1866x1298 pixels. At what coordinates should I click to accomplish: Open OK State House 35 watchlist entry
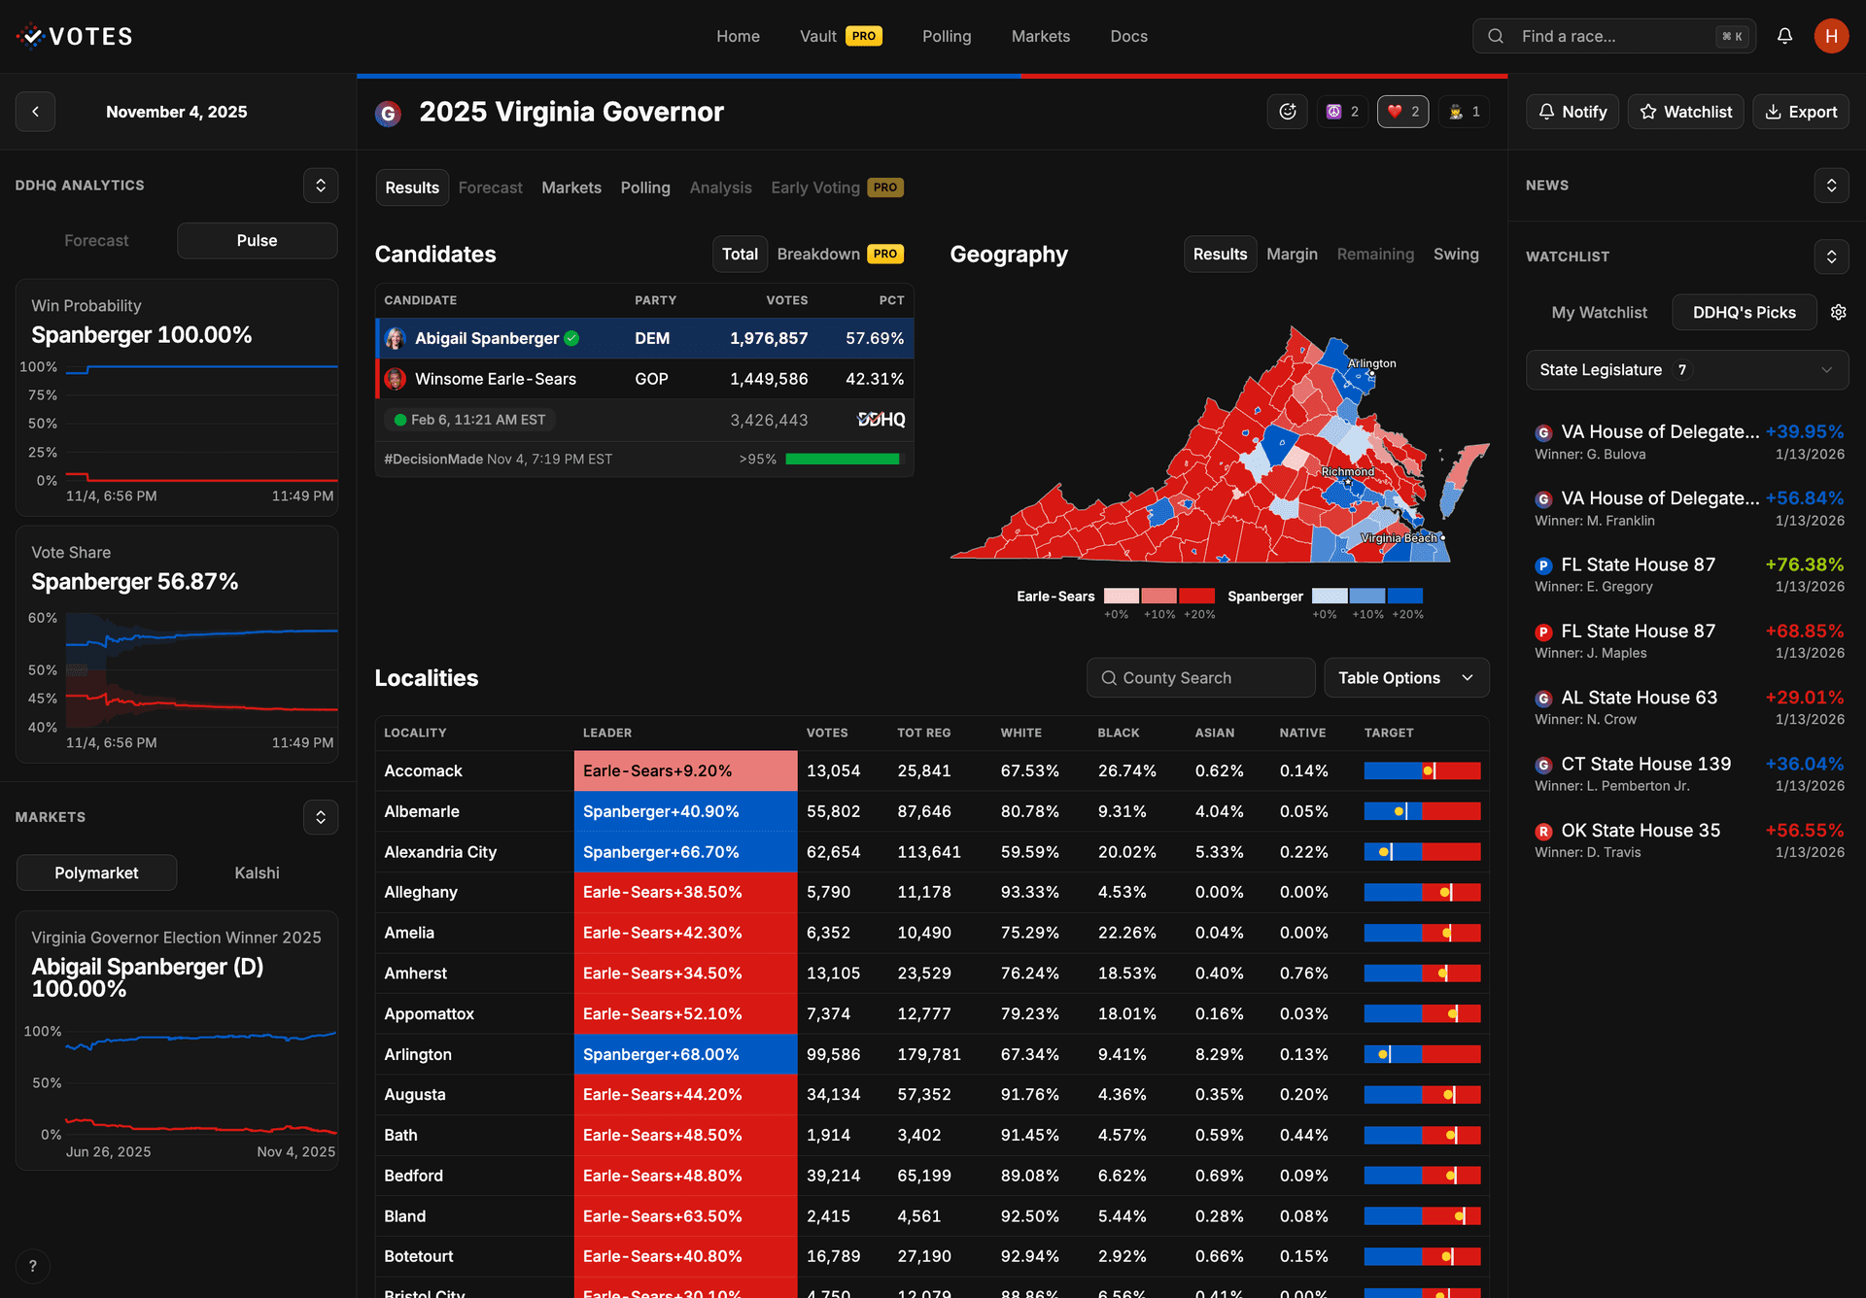click(x=1689, y=840)
